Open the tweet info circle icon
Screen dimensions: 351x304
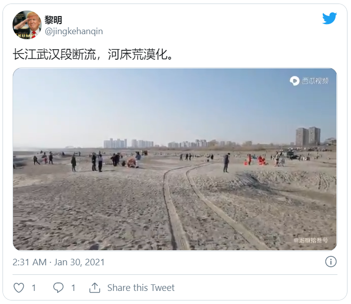tap(330, 262)
